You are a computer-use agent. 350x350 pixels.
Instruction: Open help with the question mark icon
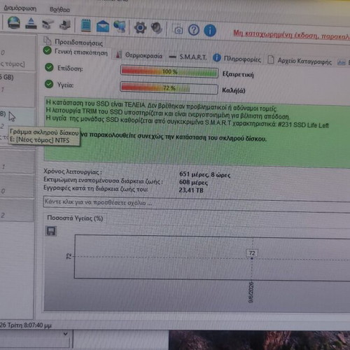[x=194, y=30]
